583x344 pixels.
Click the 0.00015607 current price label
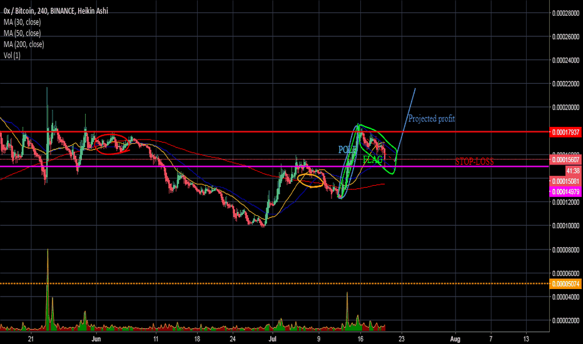[x=565, y=159]
